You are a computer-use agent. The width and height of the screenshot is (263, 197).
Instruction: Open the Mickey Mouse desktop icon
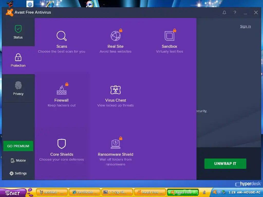[10, 4]
